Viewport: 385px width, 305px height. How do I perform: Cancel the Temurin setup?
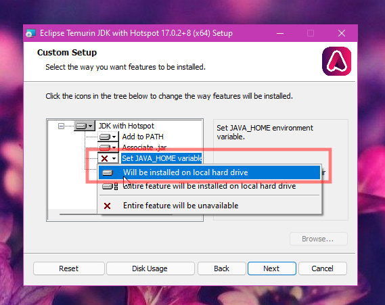[322, 268]
